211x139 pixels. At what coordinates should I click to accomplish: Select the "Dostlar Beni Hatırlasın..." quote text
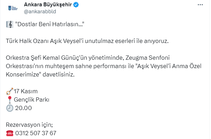pos(50,24)
